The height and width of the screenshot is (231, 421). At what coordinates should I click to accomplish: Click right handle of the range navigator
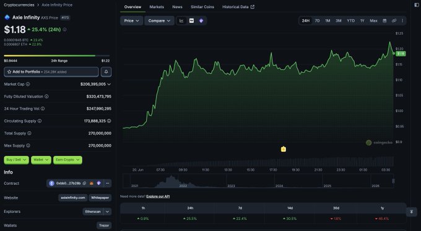coord(393,181)
